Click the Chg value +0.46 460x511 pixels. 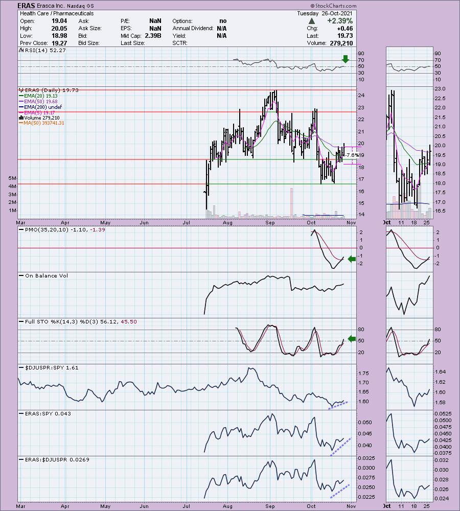345,28
